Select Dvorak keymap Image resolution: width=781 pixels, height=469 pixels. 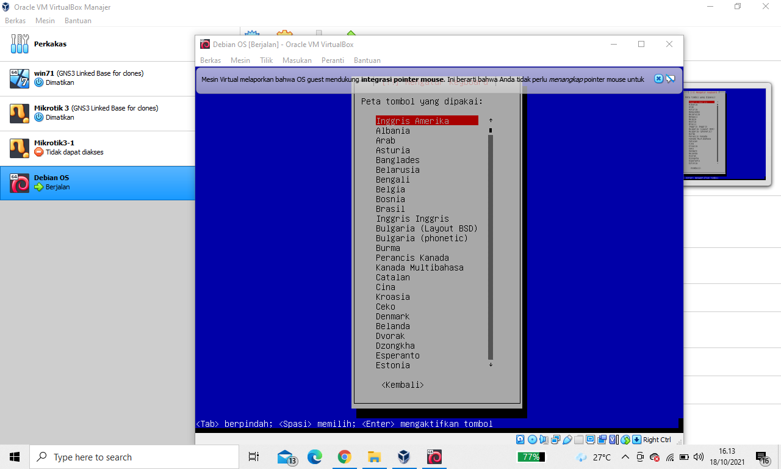pos(390,336)
